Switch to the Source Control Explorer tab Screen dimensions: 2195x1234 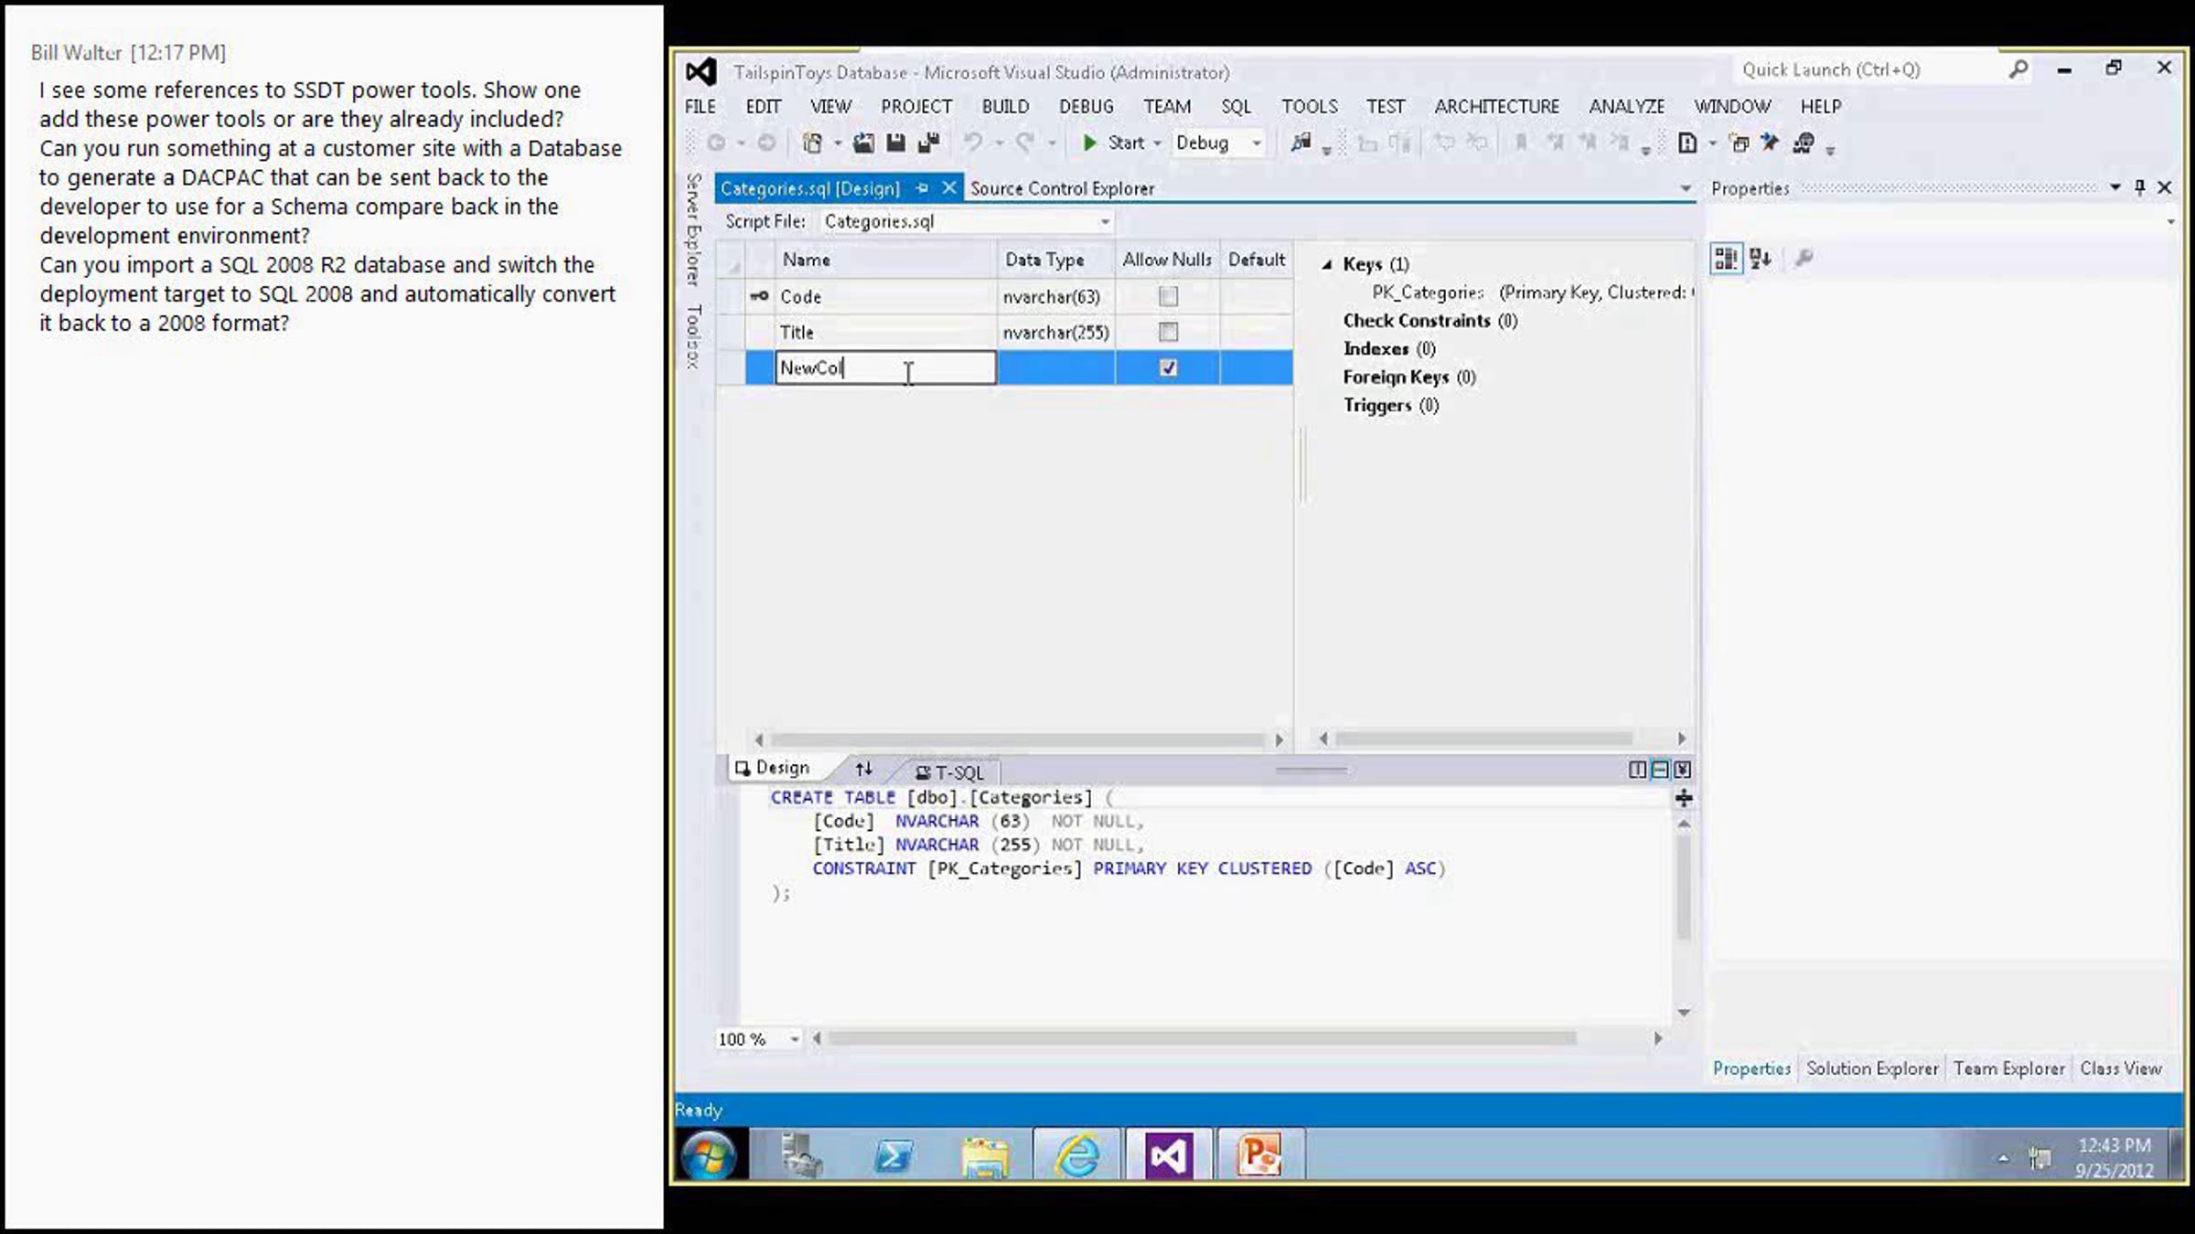pos(1062,188)
